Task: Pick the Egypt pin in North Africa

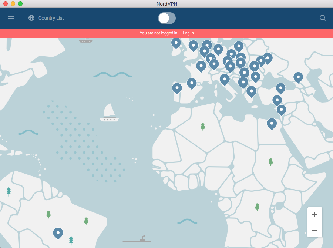Action: [272, 123]
